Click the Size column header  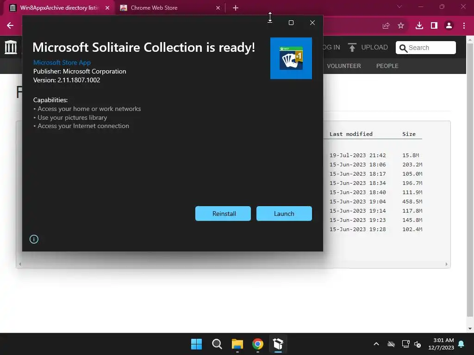click(409, 134)
